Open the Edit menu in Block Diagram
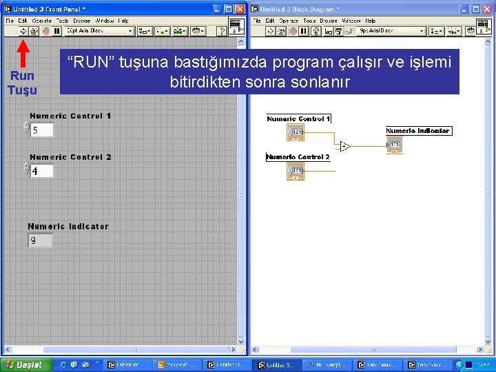 [x=270, y=21]
